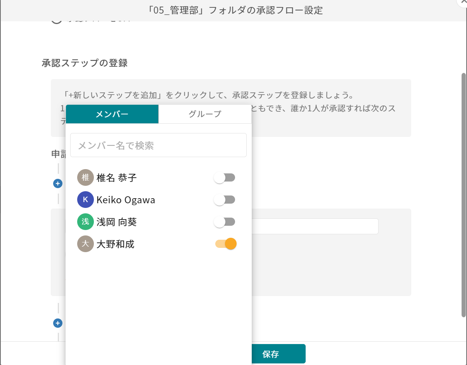Click the dialog title 「05_管理部」フォルダの承認フロー設定
The height and width of the screenshot is (365, 467).
point(235,10)
